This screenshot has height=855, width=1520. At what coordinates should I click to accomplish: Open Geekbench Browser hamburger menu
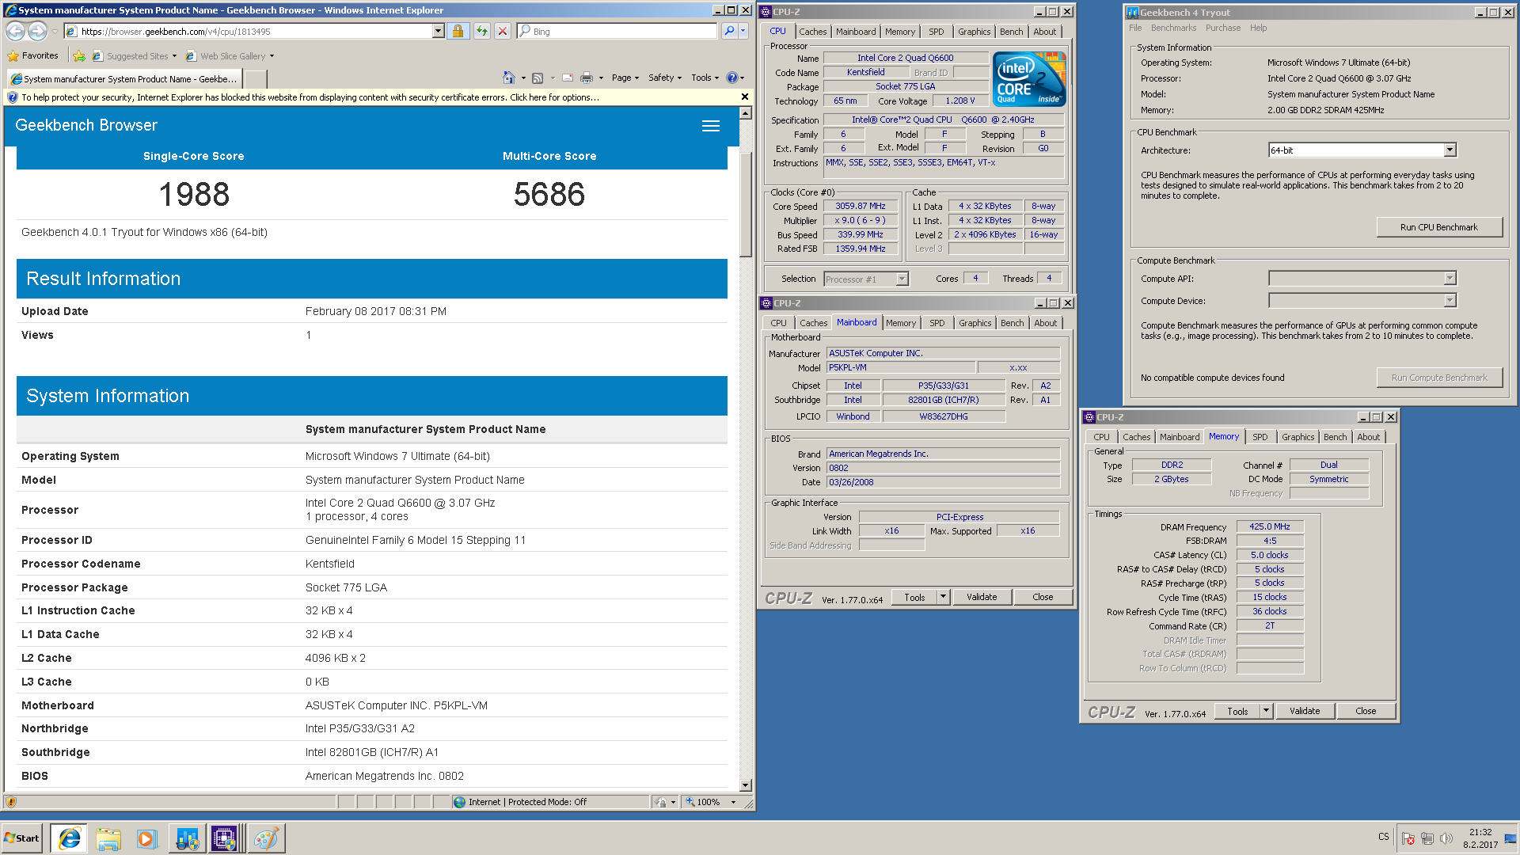[x=711, y=126]
